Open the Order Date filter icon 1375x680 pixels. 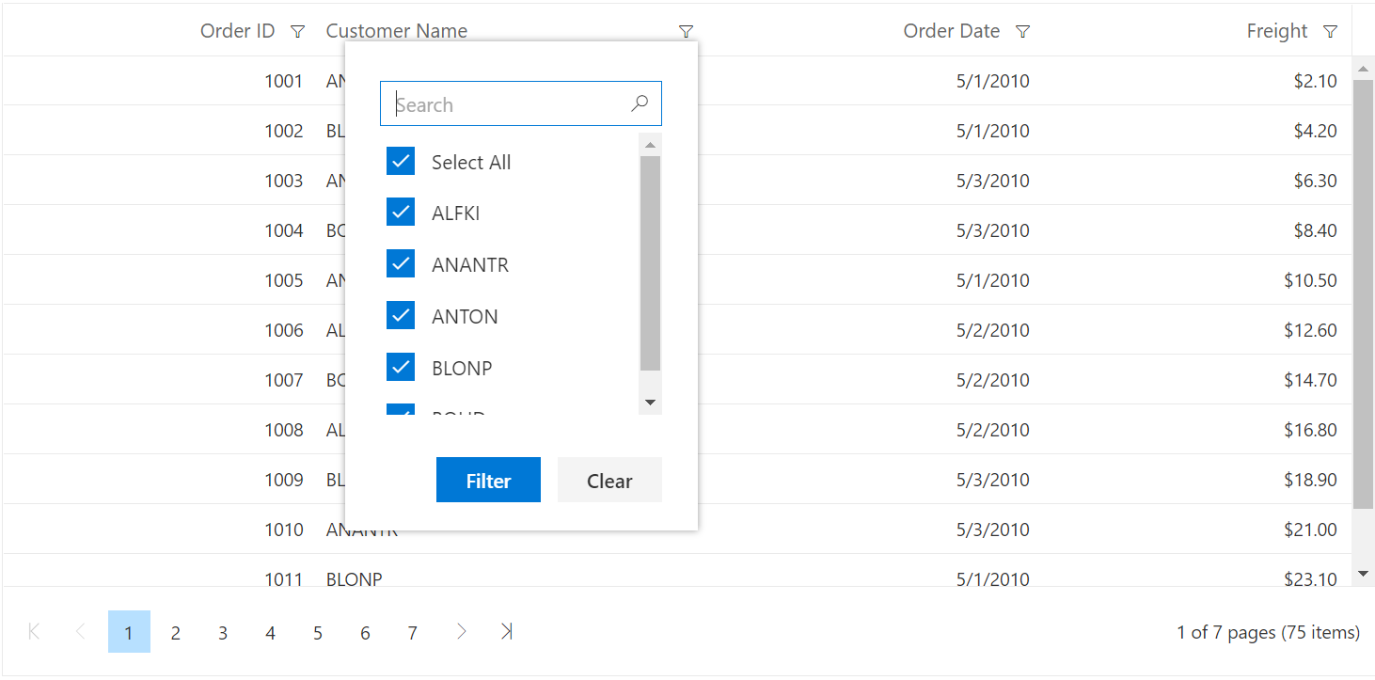click(x=1022, y=32)
